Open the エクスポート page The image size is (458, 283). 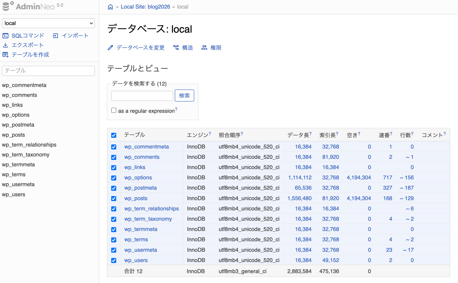coord(23,45)
